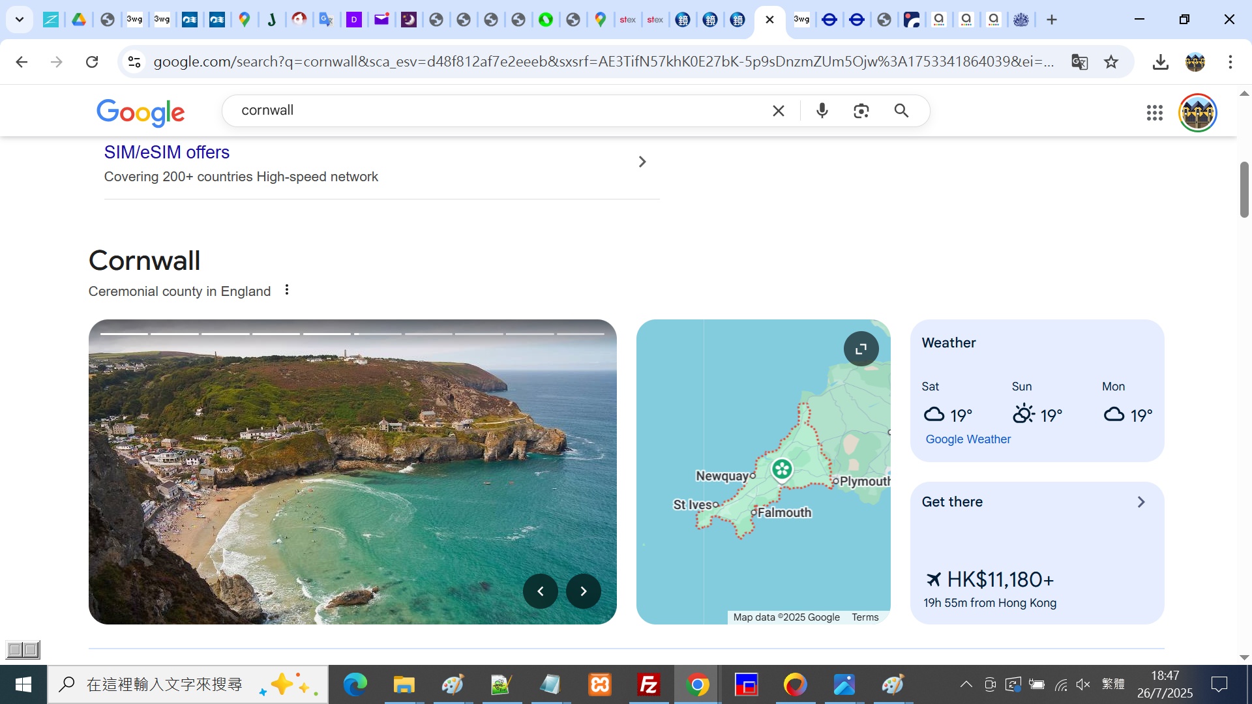Click the cornwall search input field
1252x704 pixels.
[x=496, y=111]
